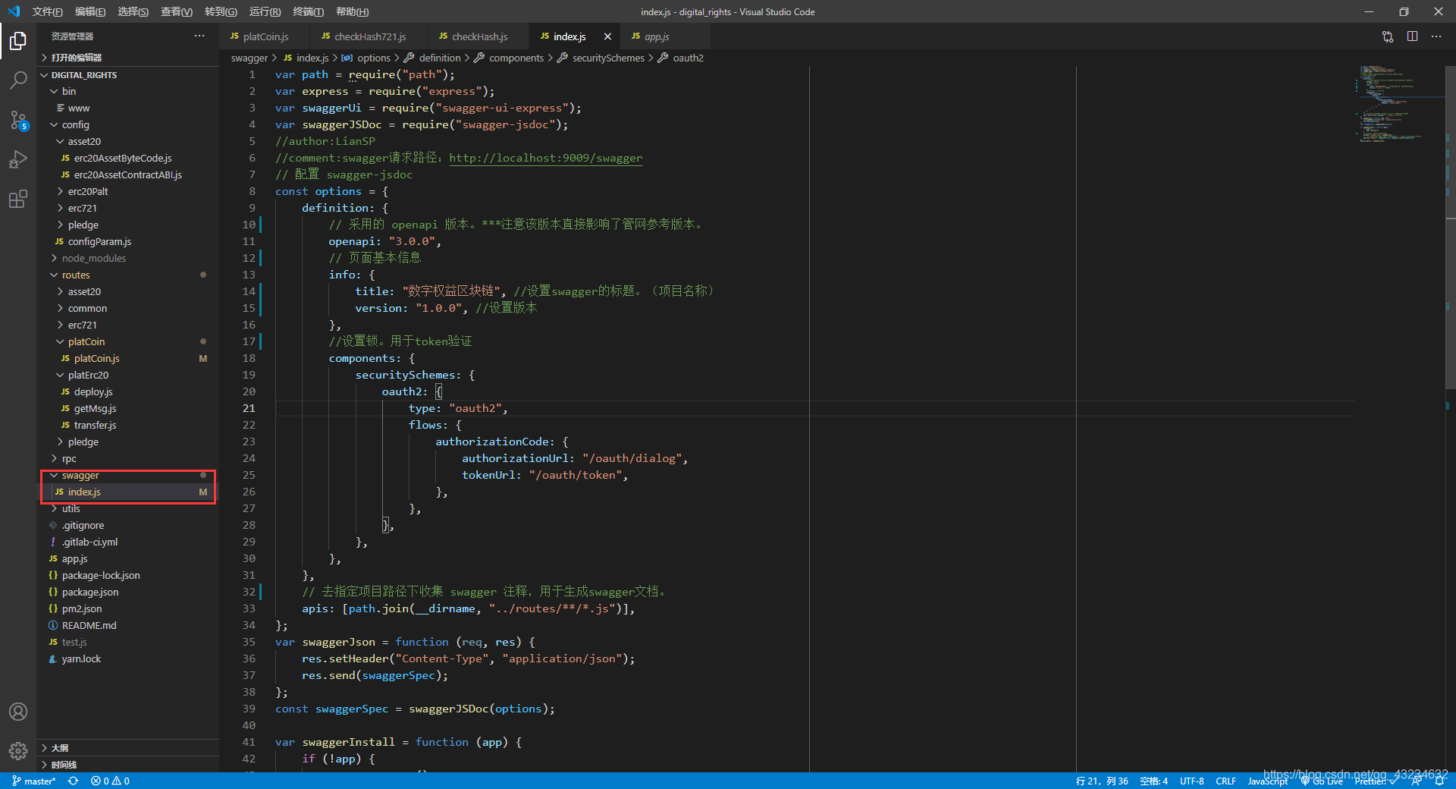Open the Explorer panel's more actions ellipsis

[x=199, y=36]
